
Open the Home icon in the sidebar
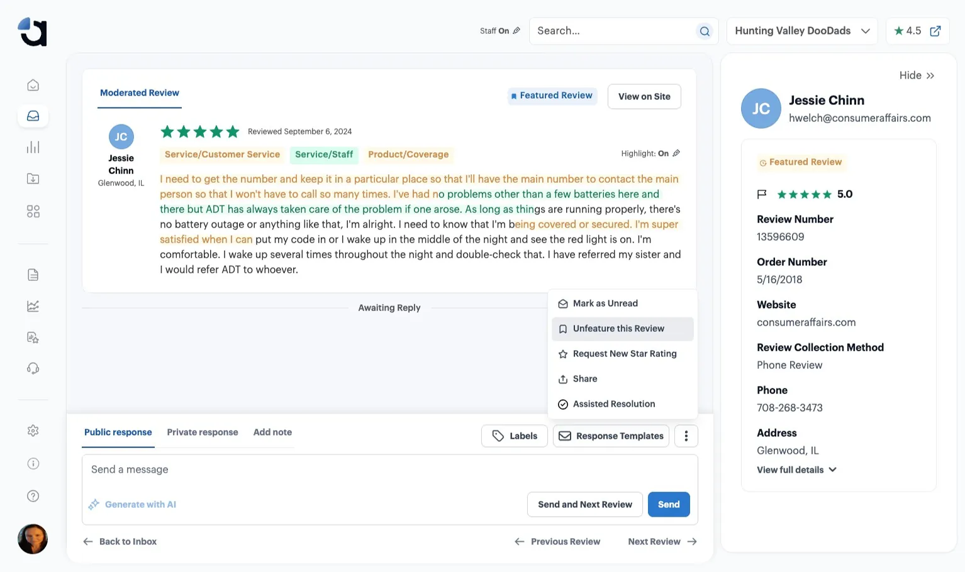(x=33, y=85)
